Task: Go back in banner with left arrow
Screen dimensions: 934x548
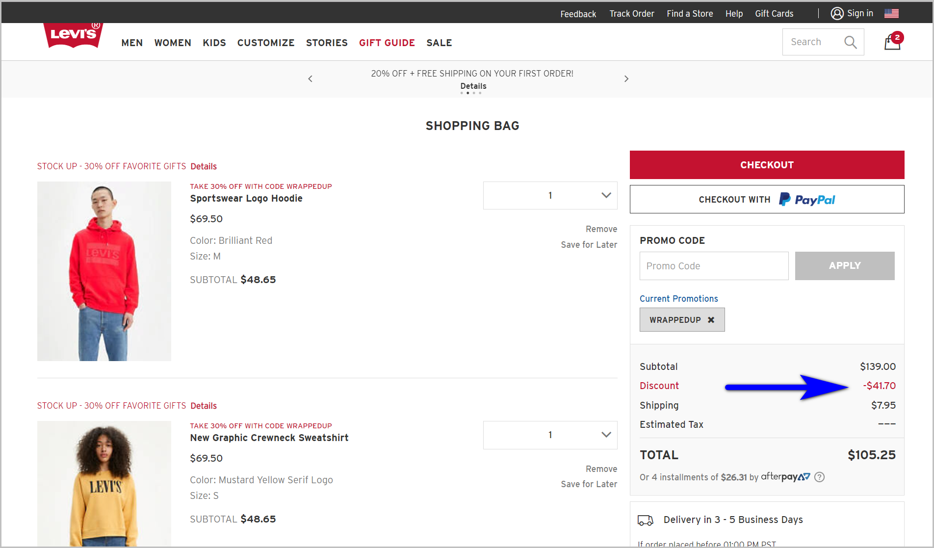Action: coord(310,78)
